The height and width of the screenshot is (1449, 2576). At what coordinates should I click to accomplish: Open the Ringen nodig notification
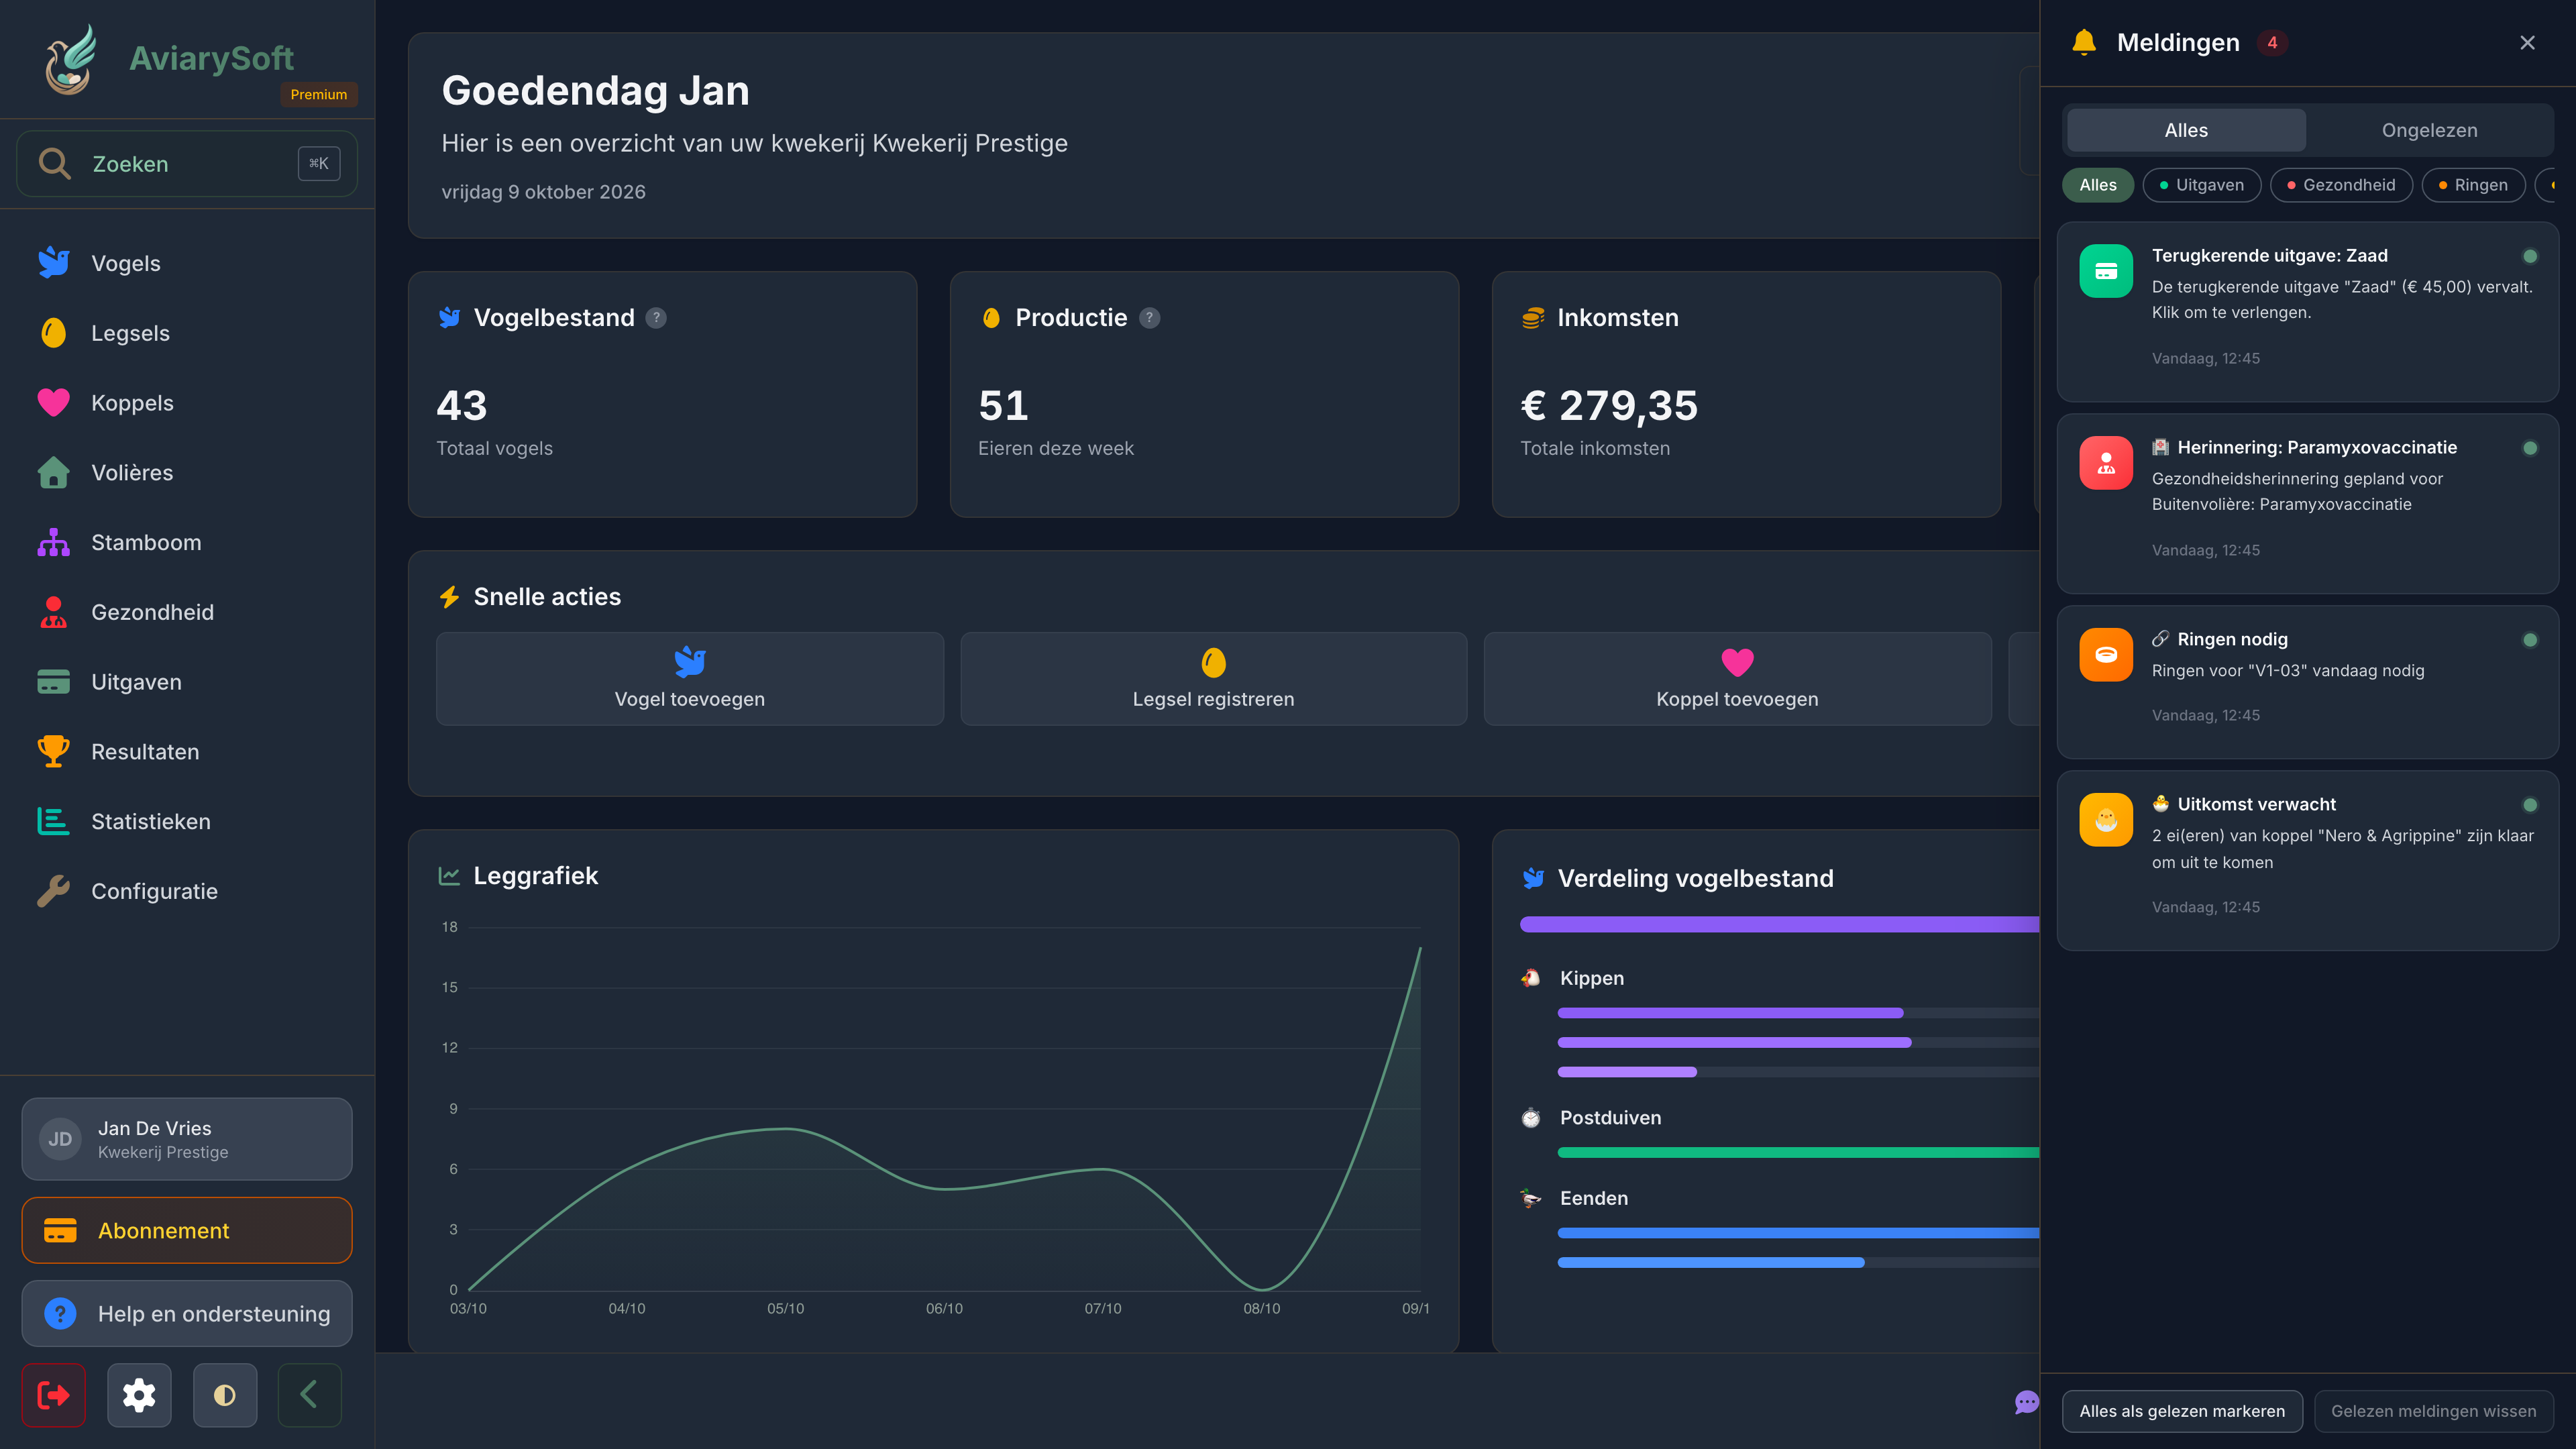coord(2308,682)
